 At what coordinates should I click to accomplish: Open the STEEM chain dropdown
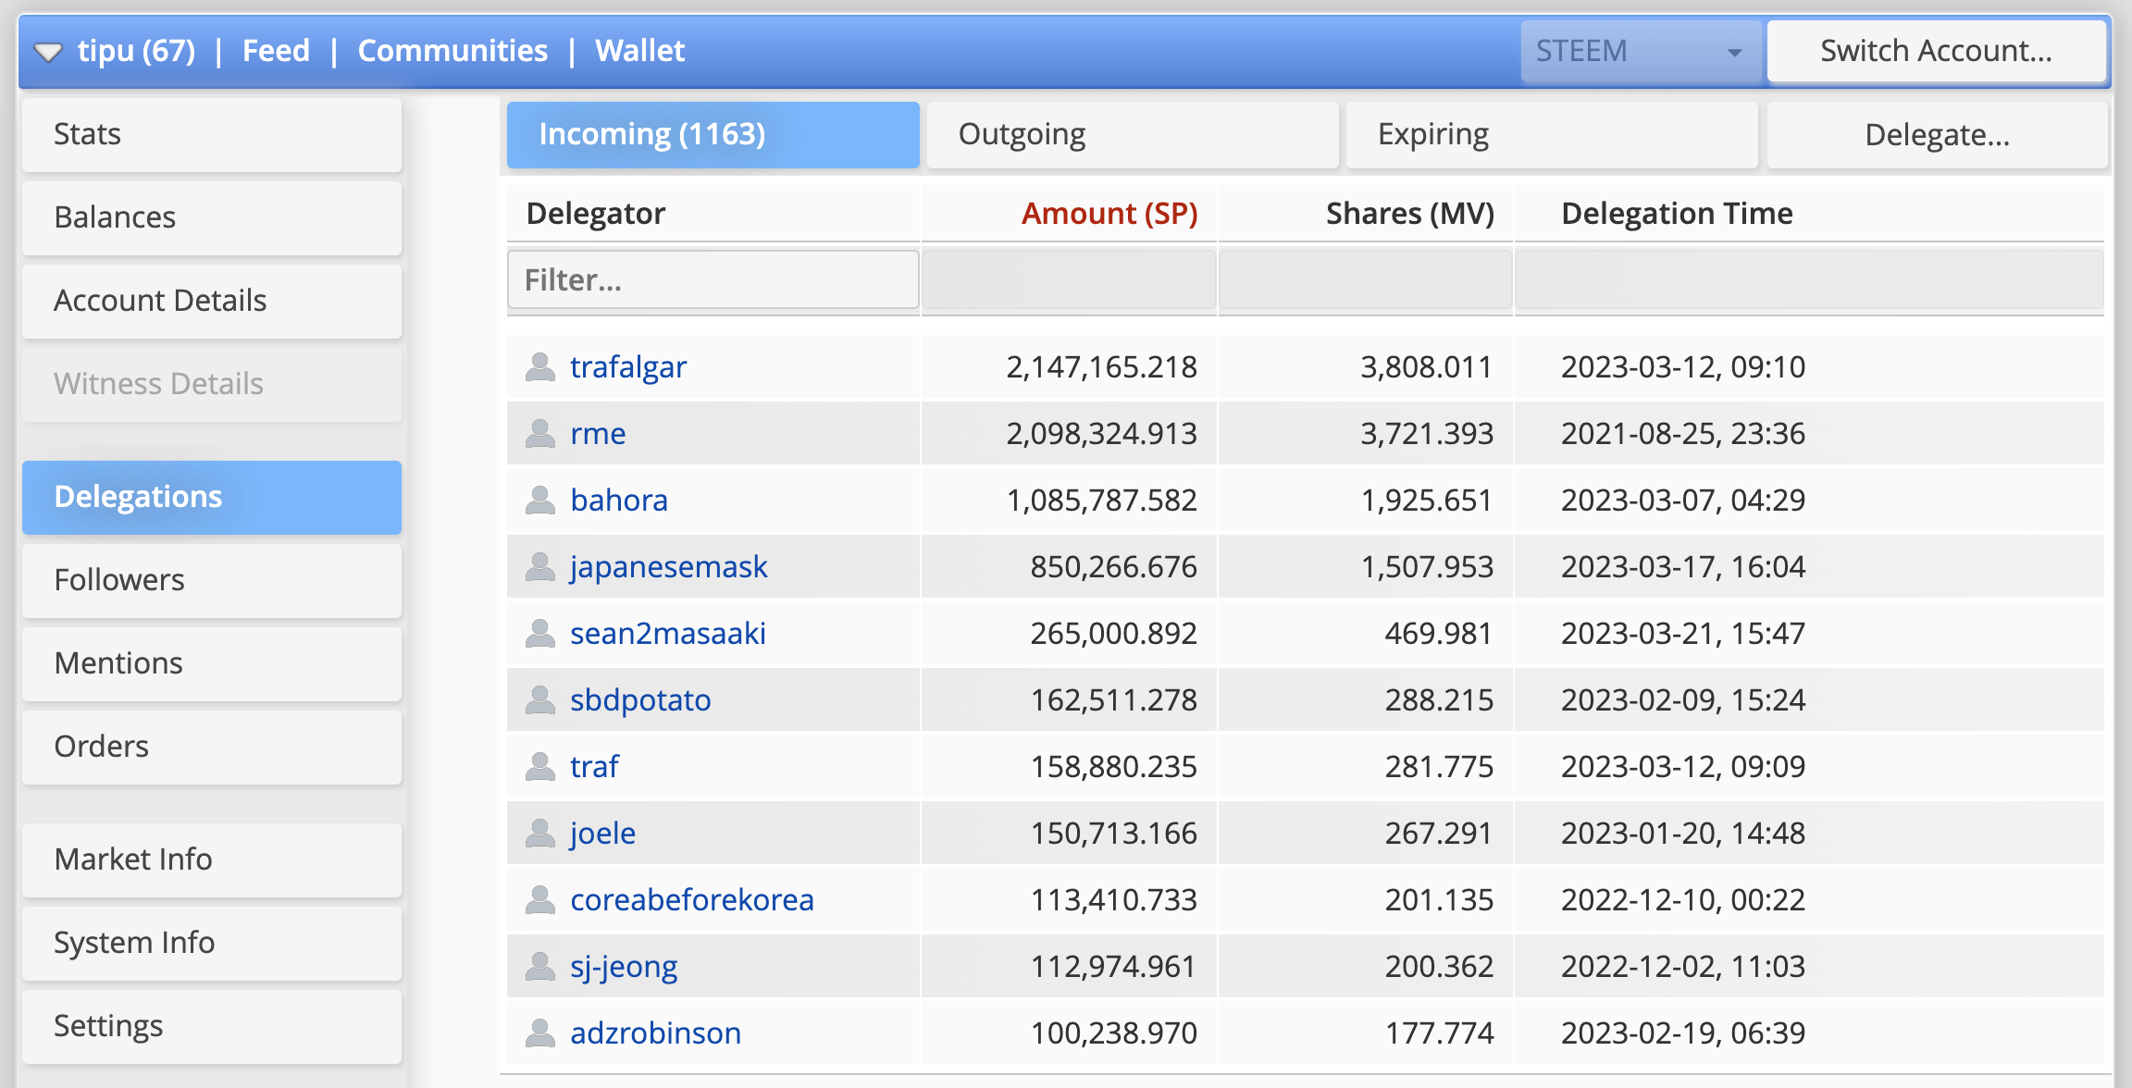pyautogui.click(x=1640, y=52)
